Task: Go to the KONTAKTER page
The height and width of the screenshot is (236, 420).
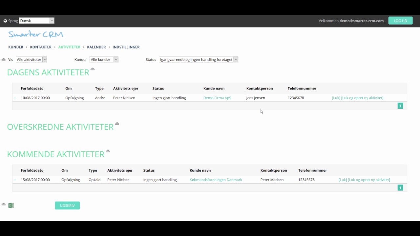Action: (41, 47)
